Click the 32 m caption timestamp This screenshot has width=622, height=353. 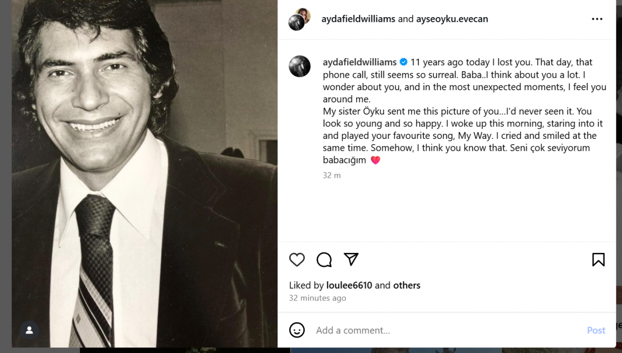(x=332, y=175)
